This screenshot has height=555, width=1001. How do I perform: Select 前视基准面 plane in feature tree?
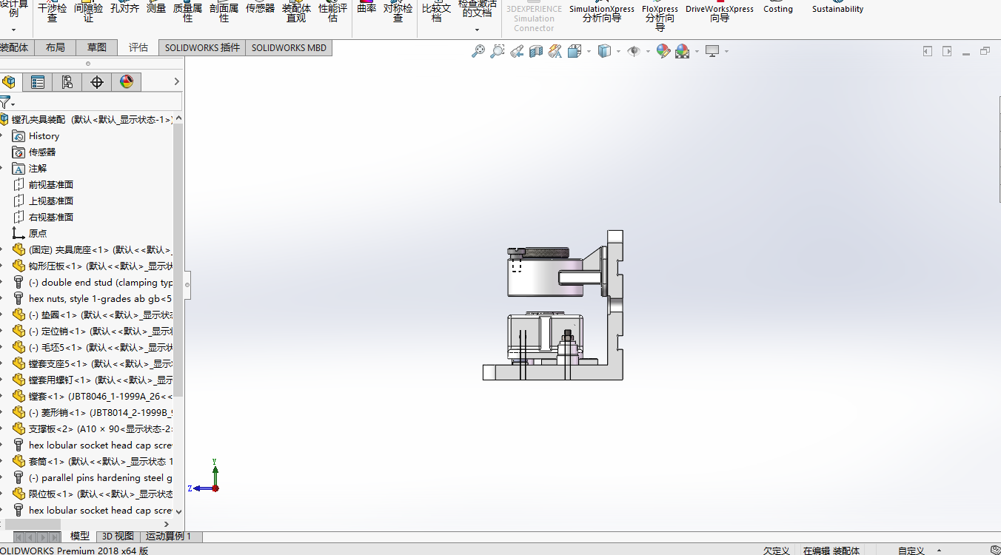tap(50, 185)
